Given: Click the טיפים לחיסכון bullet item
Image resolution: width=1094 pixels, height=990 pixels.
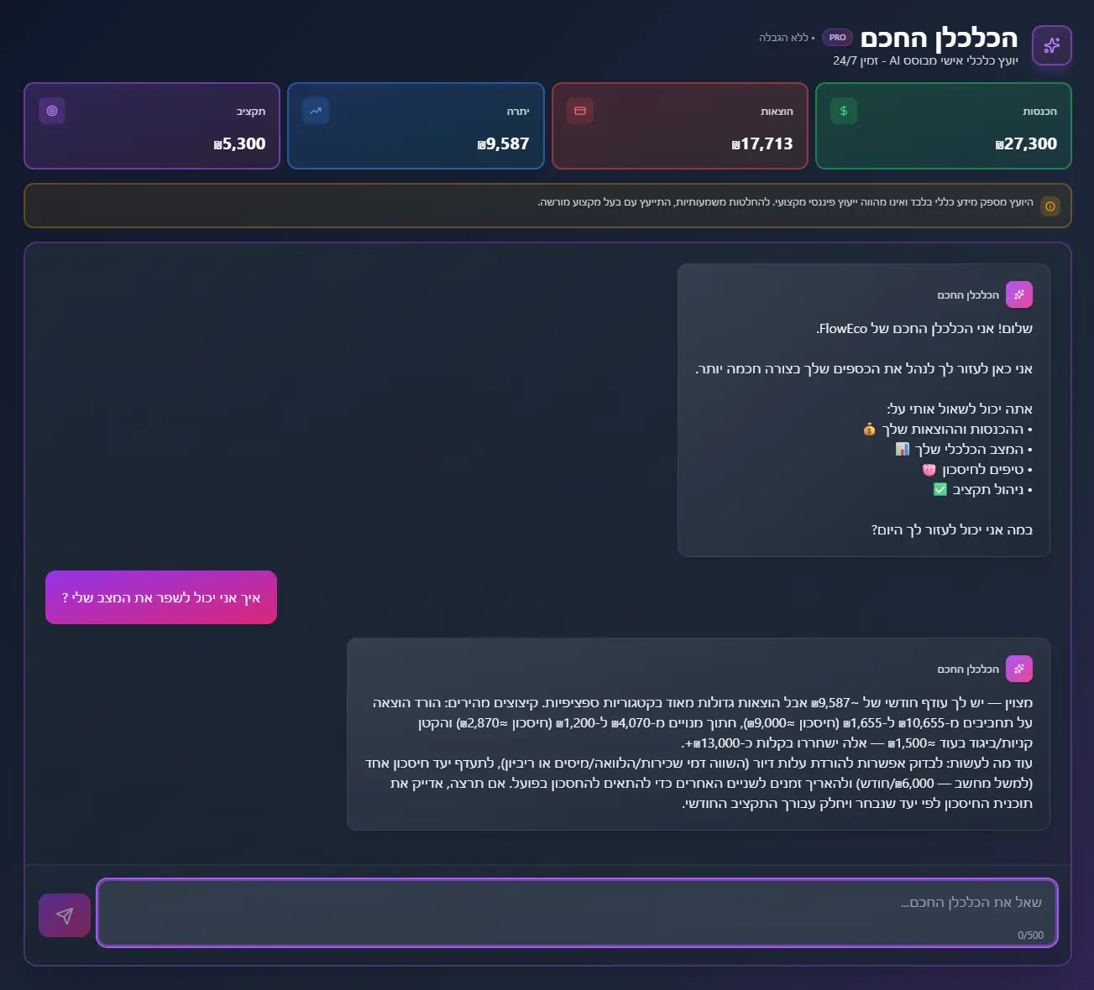Looking at the screenshot, I should (x=982, y=469).
